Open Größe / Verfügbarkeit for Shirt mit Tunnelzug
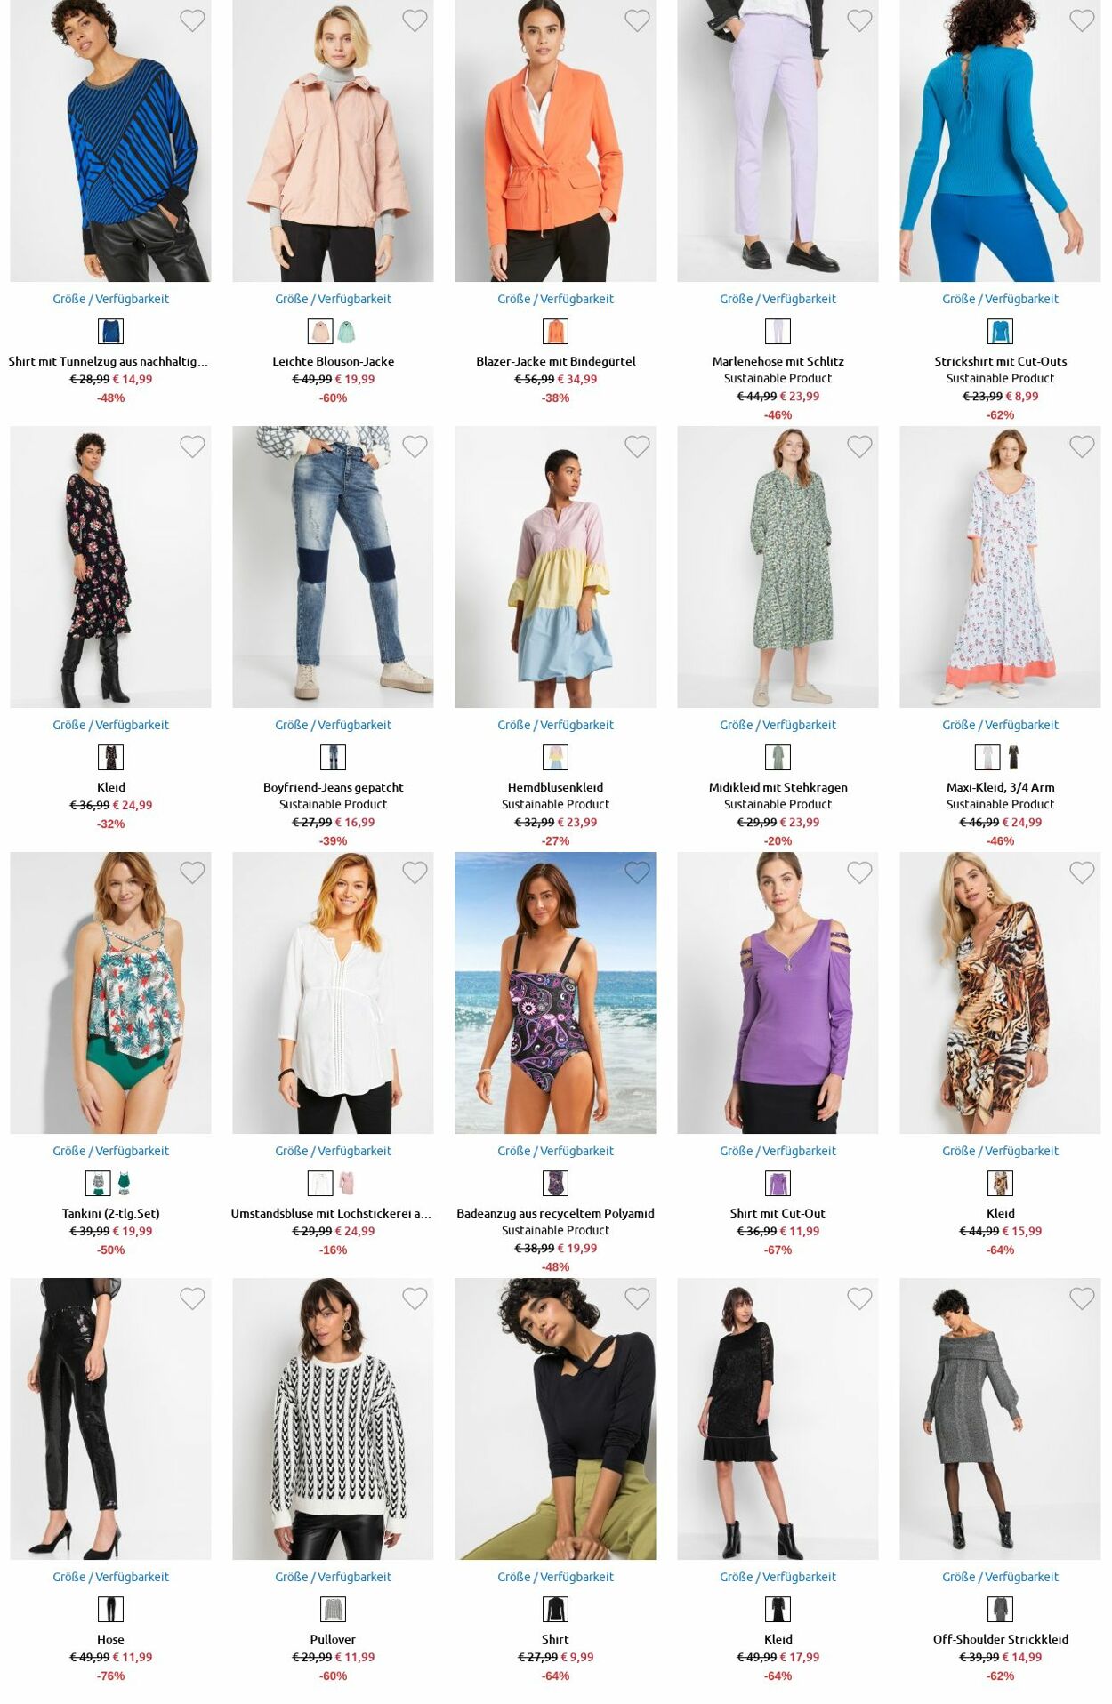This screenshot has height=1704, width=1112. pos(110,299)
